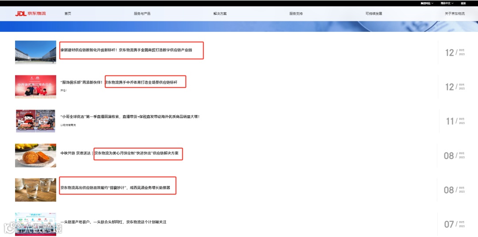This screenshot has width=478, height=237.
Task: Click date 12 beside 家居建材 article
Action: (x=455, y=52)
